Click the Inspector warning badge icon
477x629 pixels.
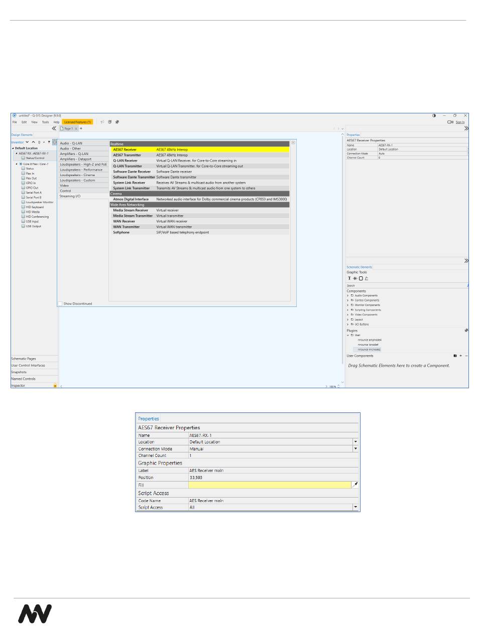point(55,386)
